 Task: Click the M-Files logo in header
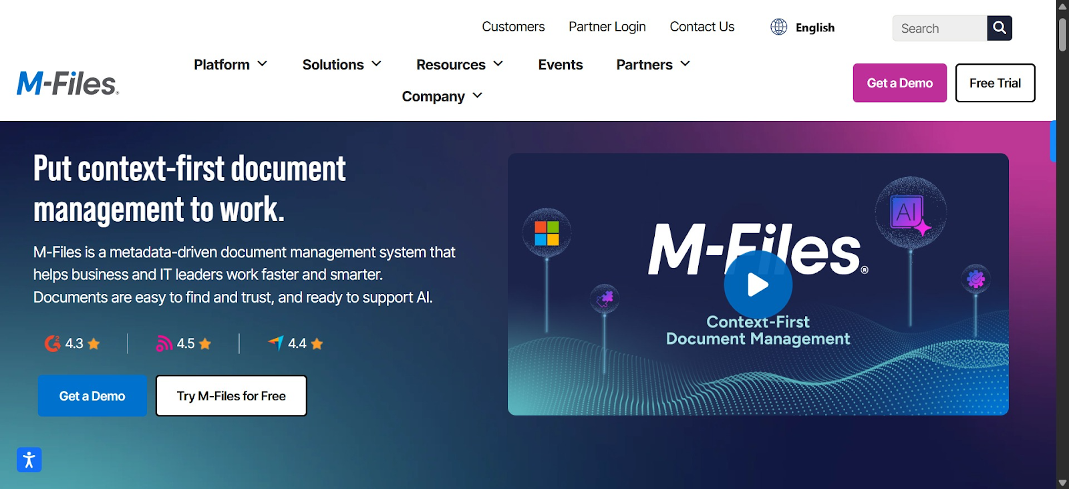pos(67,84)
